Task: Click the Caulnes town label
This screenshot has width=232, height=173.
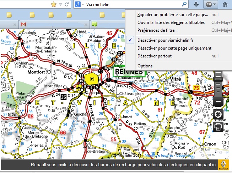Action: [x=29, y=33]
